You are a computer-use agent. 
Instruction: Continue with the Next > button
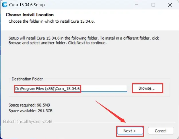[x=130, y=131]
